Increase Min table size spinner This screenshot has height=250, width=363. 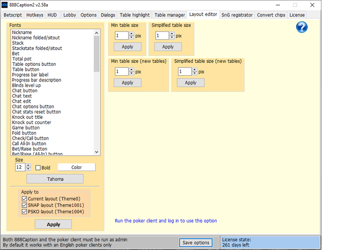(132, 34)
